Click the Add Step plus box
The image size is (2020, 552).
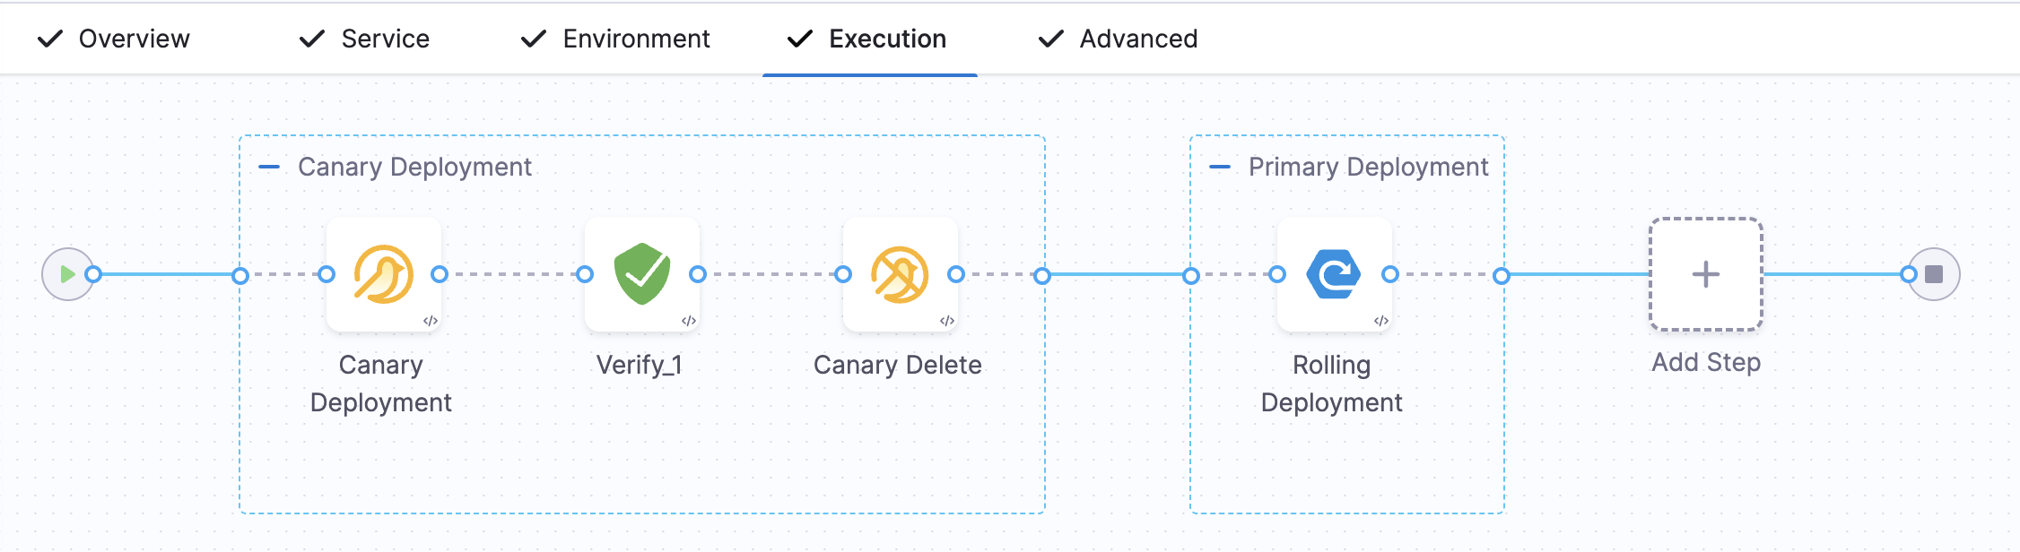(1705, 274)
